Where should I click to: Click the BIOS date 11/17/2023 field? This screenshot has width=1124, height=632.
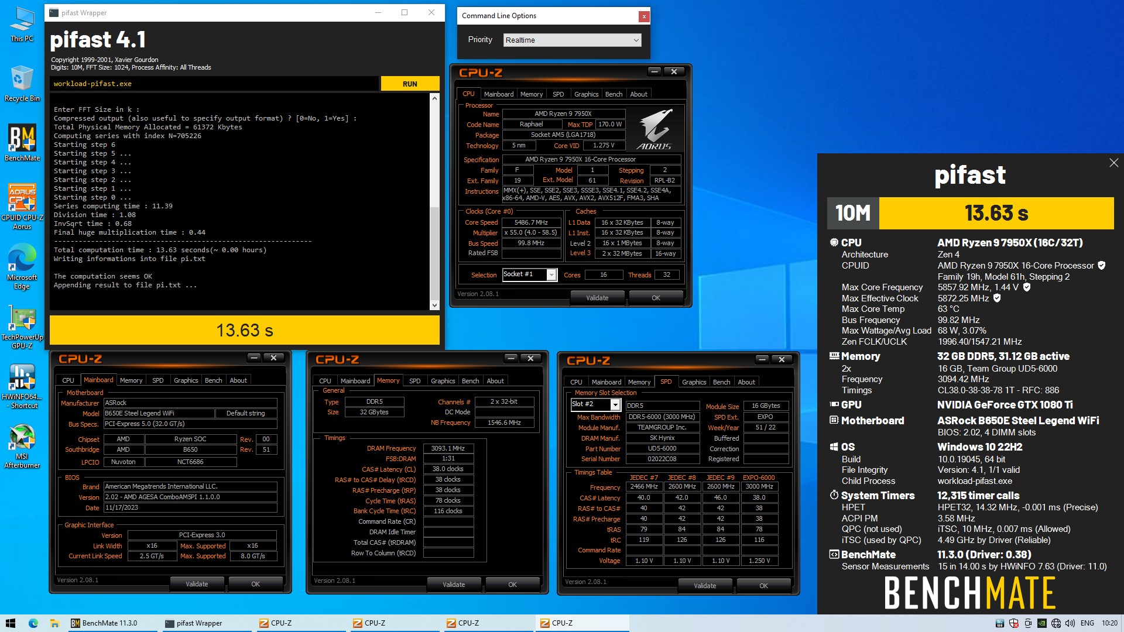click(190, 508)
